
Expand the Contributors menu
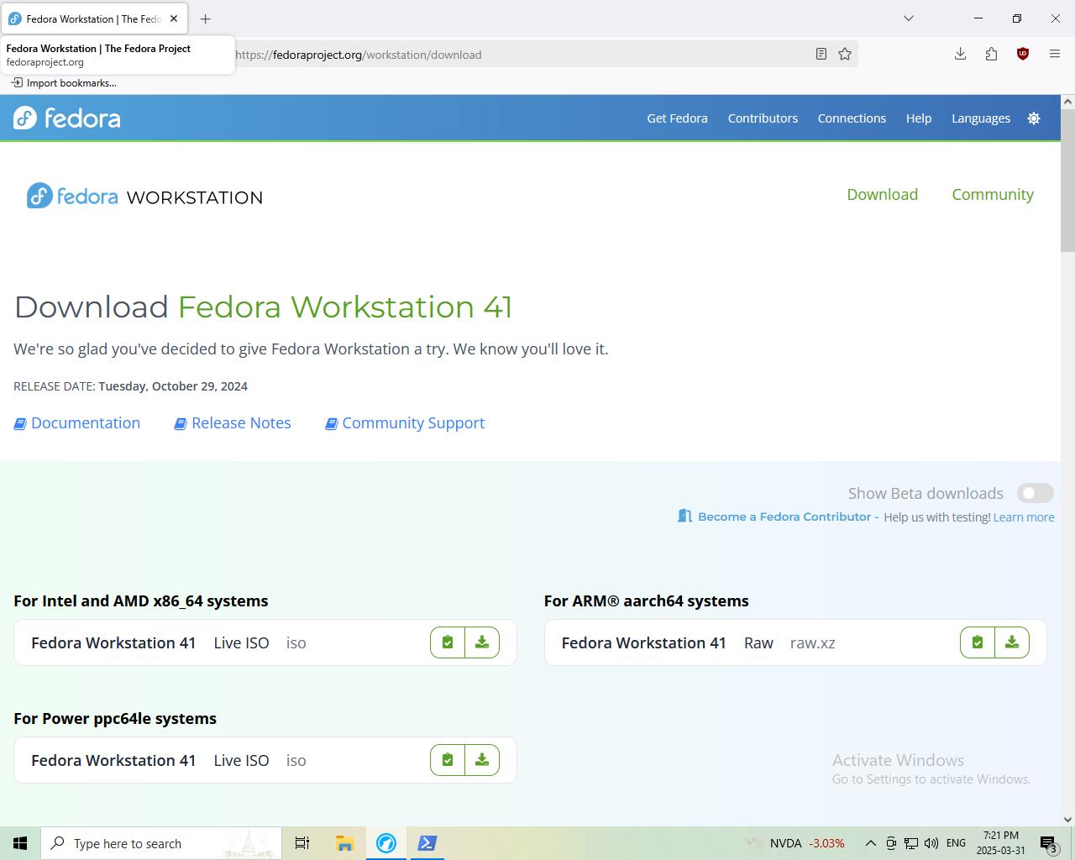click(x=763, y=118)
